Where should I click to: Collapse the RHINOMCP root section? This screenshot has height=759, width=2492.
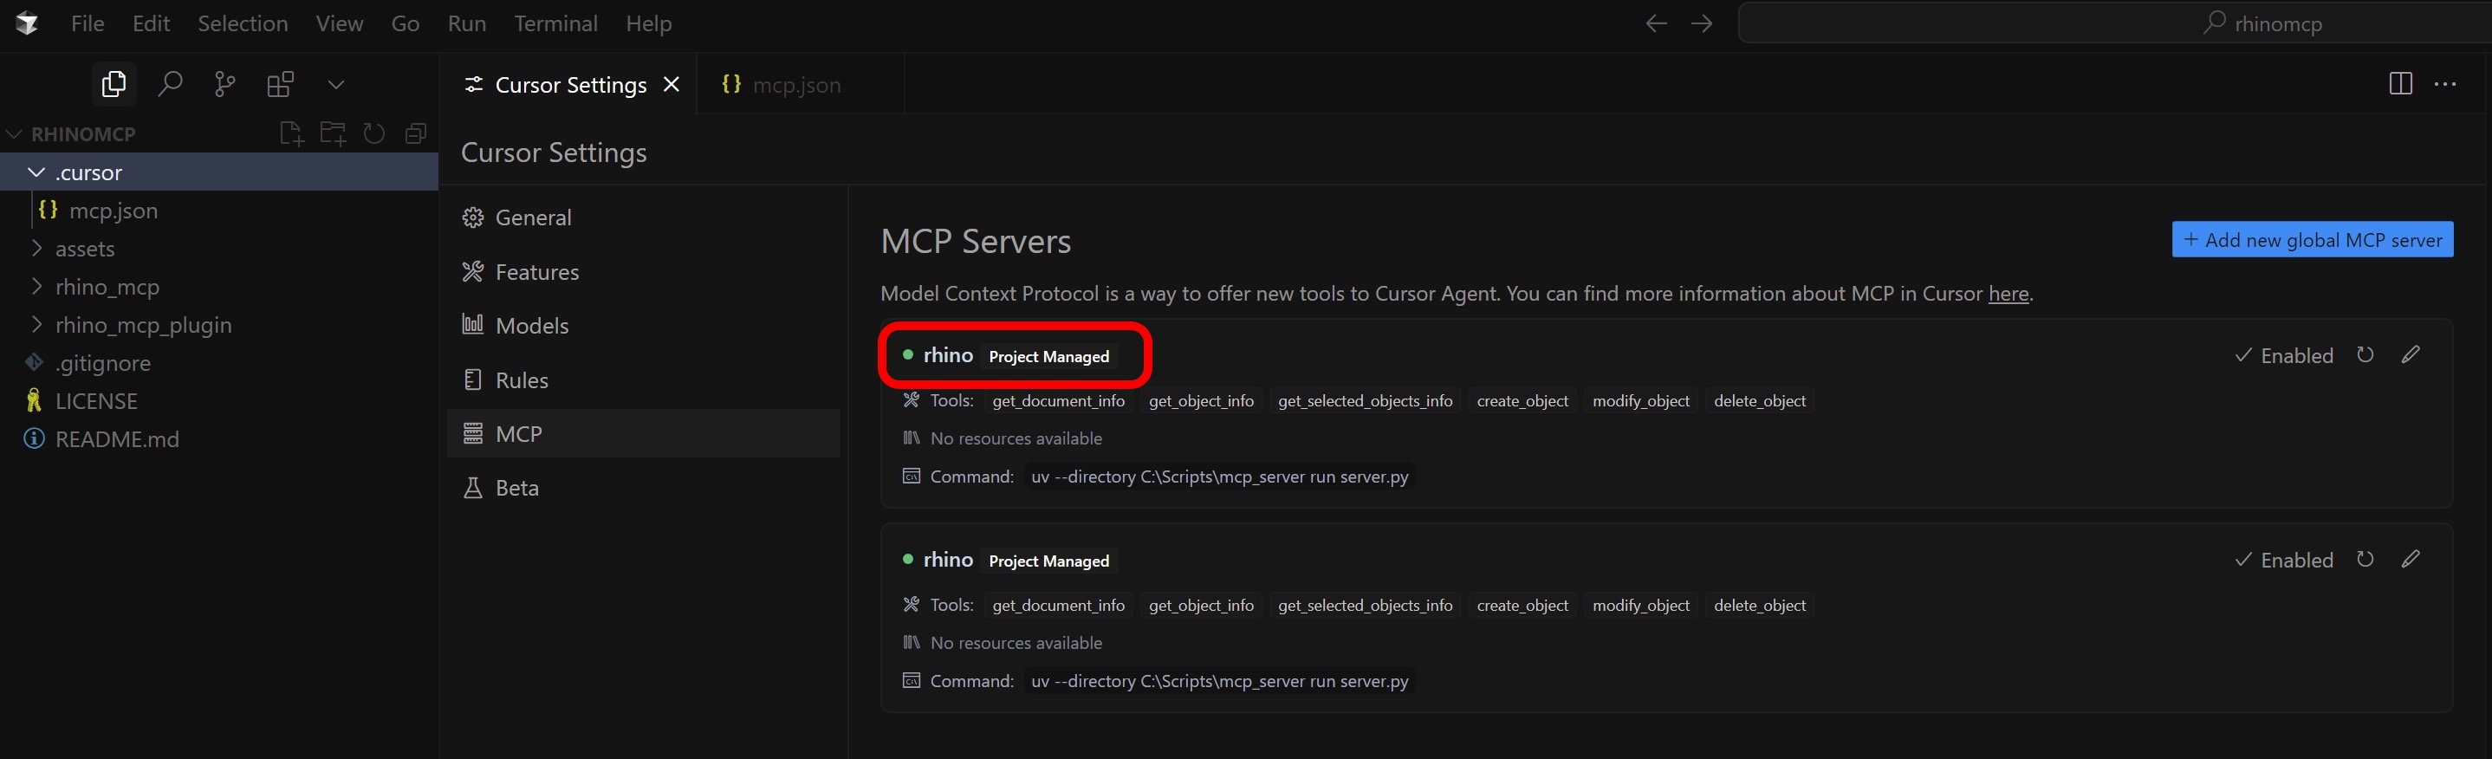pos(15,133)
